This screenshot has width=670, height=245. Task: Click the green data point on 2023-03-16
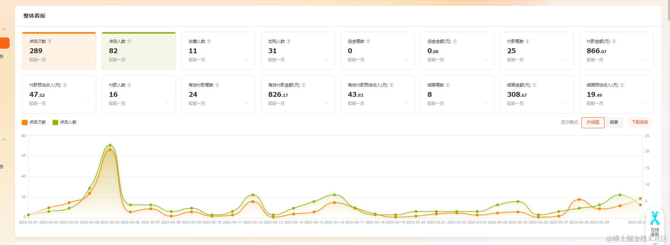(334, 195)
